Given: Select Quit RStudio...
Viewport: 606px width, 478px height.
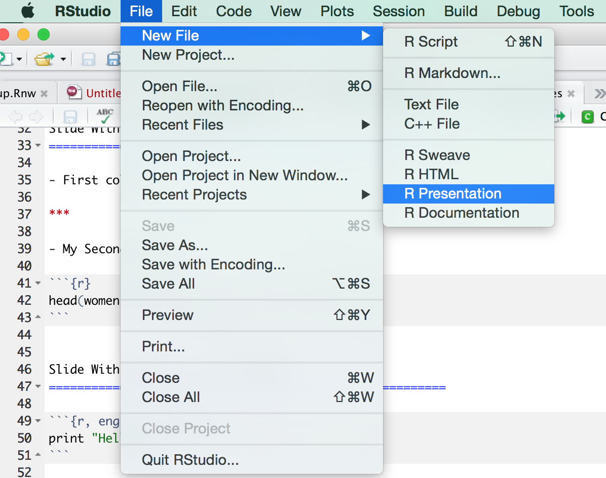Looking at the screenshot, I should (x=252, y=460).
